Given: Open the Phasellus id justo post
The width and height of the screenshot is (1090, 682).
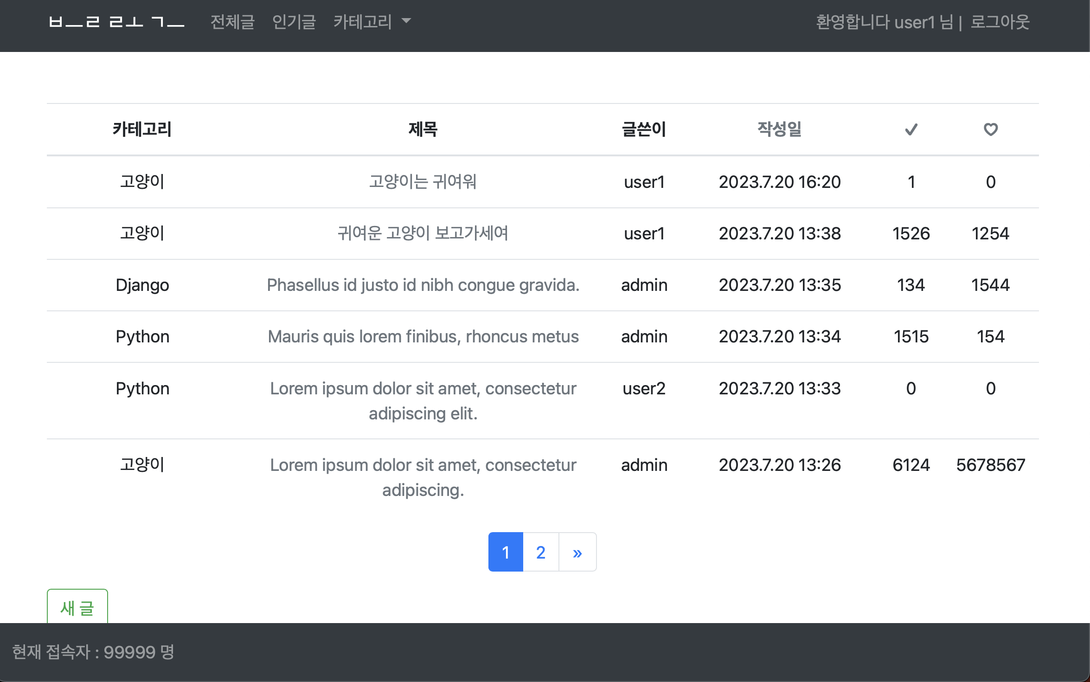Looking at the screenshot, I should pos(423,285).
